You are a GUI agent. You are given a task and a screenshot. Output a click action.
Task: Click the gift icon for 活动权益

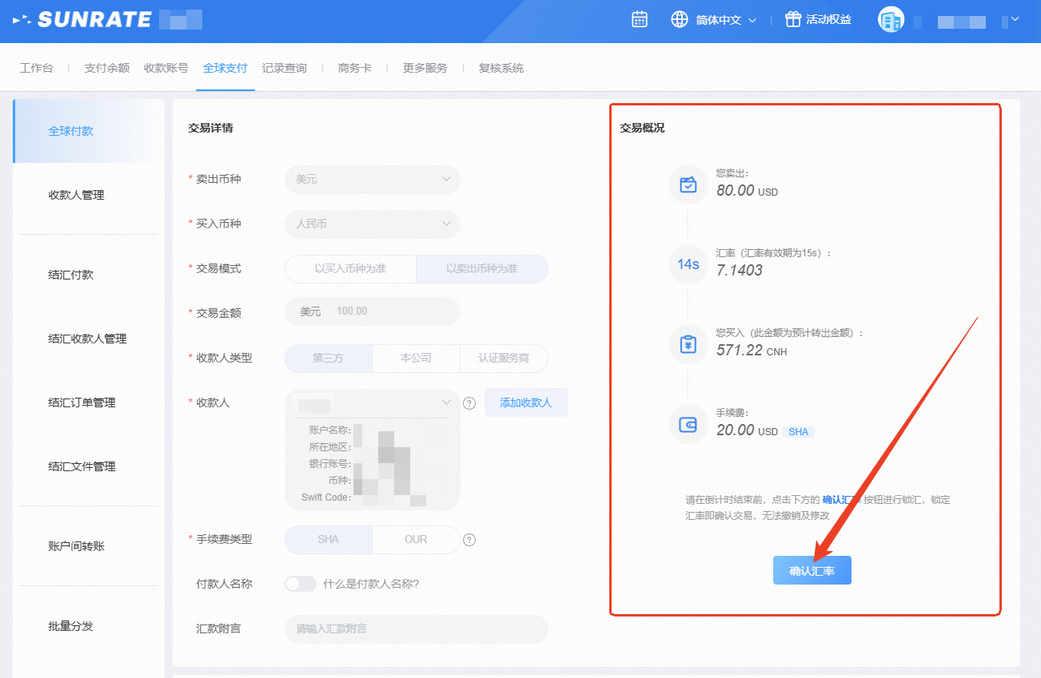point(792,20)
